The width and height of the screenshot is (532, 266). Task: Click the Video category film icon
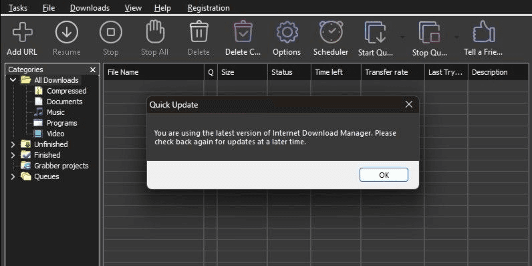[38, 134]
